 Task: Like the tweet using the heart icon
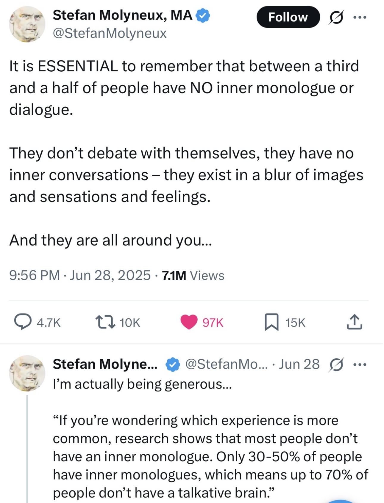(x=189, y=322)
